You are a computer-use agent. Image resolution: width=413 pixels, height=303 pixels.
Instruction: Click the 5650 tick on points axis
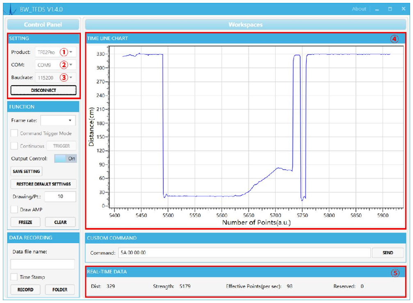click(x=249, y=215)
